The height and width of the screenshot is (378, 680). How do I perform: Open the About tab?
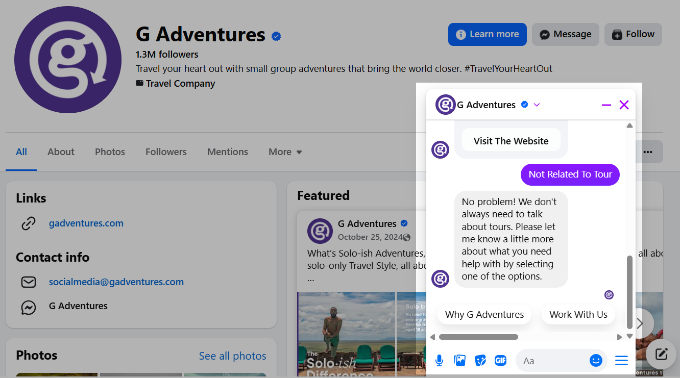click(61, 152)
